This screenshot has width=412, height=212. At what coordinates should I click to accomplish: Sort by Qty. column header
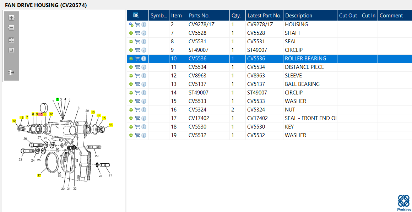click(x=238, y=16)
